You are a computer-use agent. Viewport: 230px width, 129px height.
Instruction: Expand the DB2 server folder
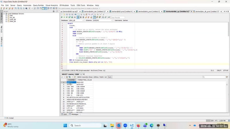pyautogui.click(x=6, y=16)
